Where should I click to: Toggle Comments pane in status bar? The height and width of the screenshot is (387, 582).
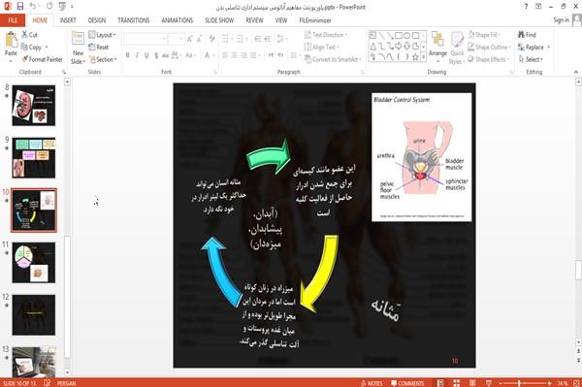click(x=408, y=383)
